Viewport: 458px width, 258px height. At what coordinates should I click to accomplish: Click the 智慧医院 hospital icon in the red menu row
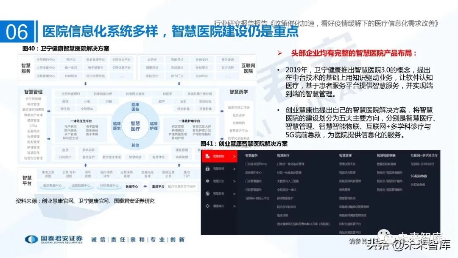207,156
